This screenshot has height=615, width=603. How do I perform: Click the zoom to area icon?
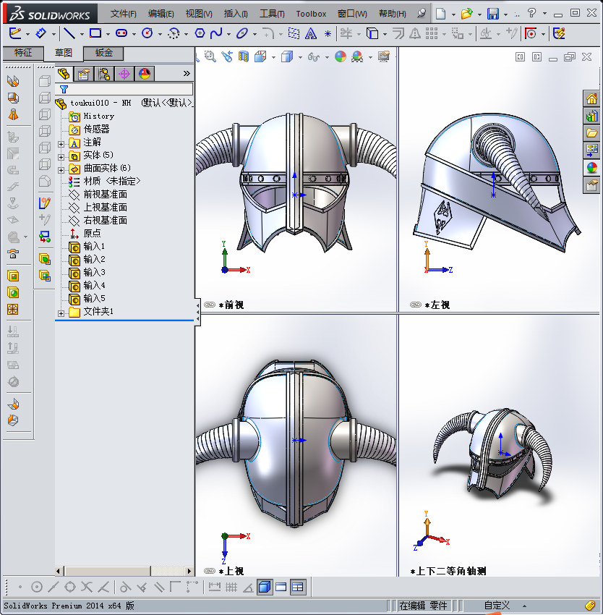209,55
